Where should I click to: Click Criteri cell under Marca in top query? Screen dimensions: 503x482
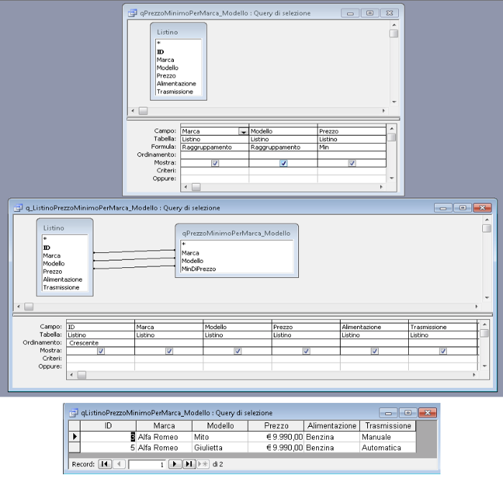click(215, 171)
